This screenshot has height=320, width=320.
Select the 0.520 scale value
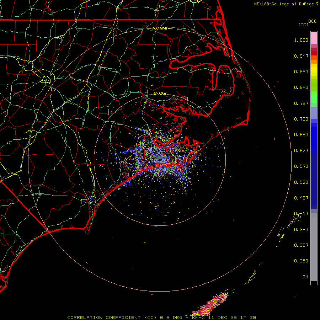(301, 182)
